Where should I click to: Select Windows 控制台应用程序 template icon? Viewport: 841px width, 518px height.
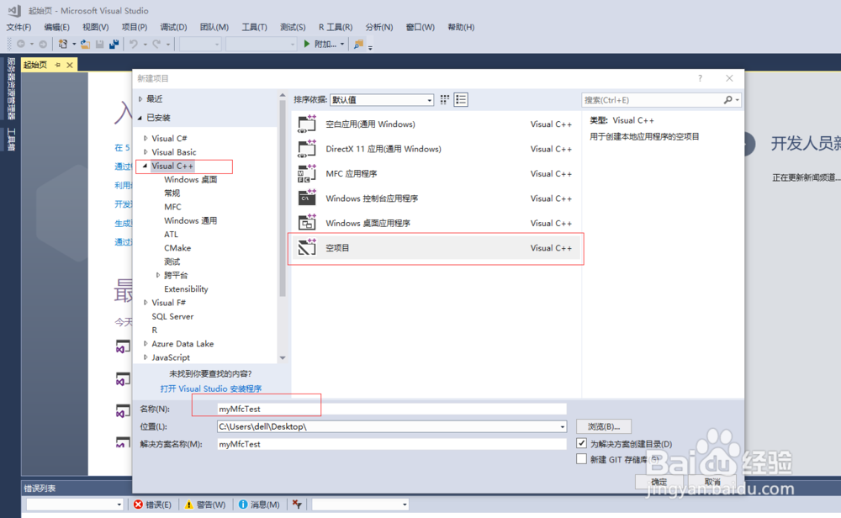point(307,198)
